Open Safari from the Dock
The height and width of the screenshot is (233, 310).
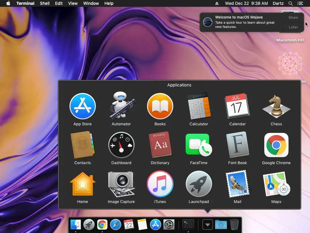tap(115, 225)
